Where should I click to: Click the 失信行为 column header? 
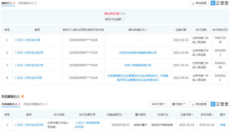click(163, 114)
